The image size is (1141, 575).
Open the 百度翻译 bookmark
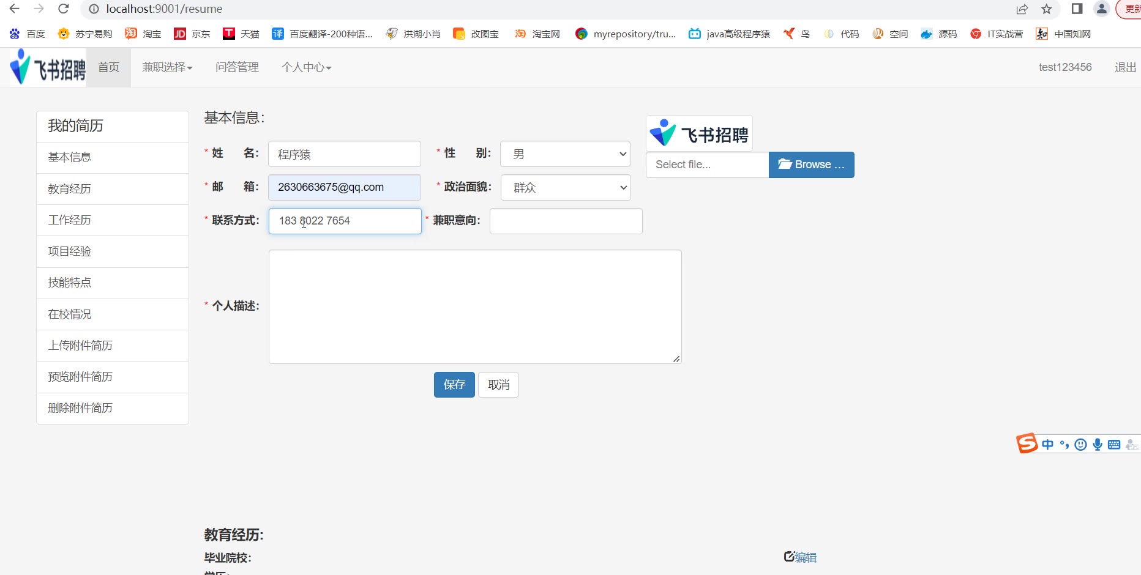coord(322,34)
